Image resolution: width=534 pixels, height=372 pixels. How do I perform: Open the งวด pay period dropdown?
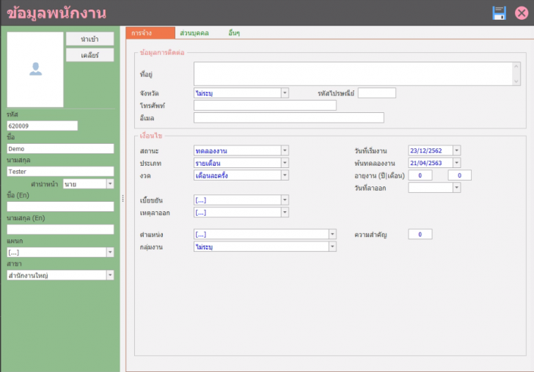click(285, 175)
